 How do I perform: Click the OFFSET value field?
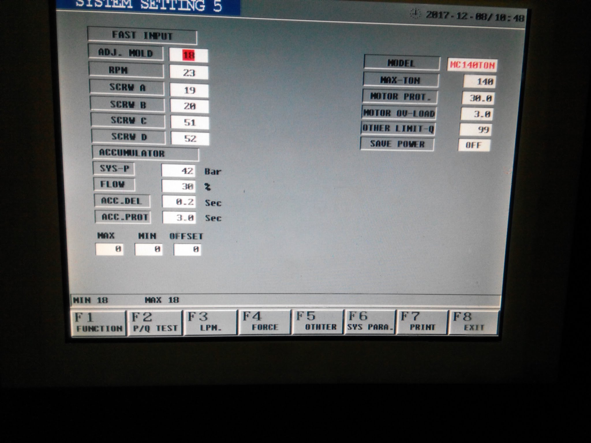pos(188,249)
